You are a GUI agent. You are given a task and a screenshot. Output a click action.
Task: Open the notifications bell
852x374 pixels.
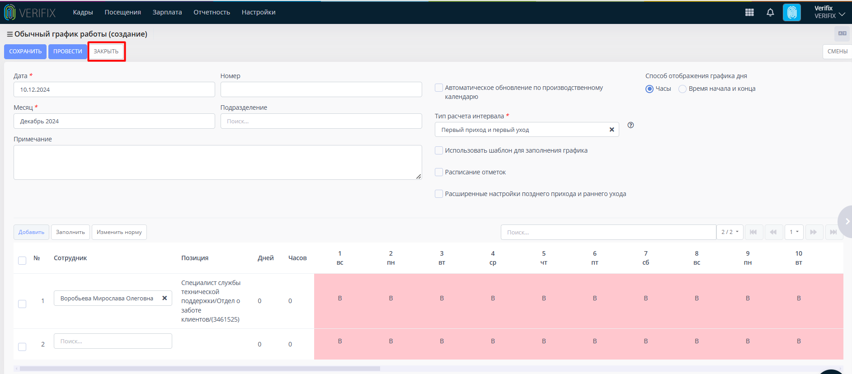[x=770, y=13]
